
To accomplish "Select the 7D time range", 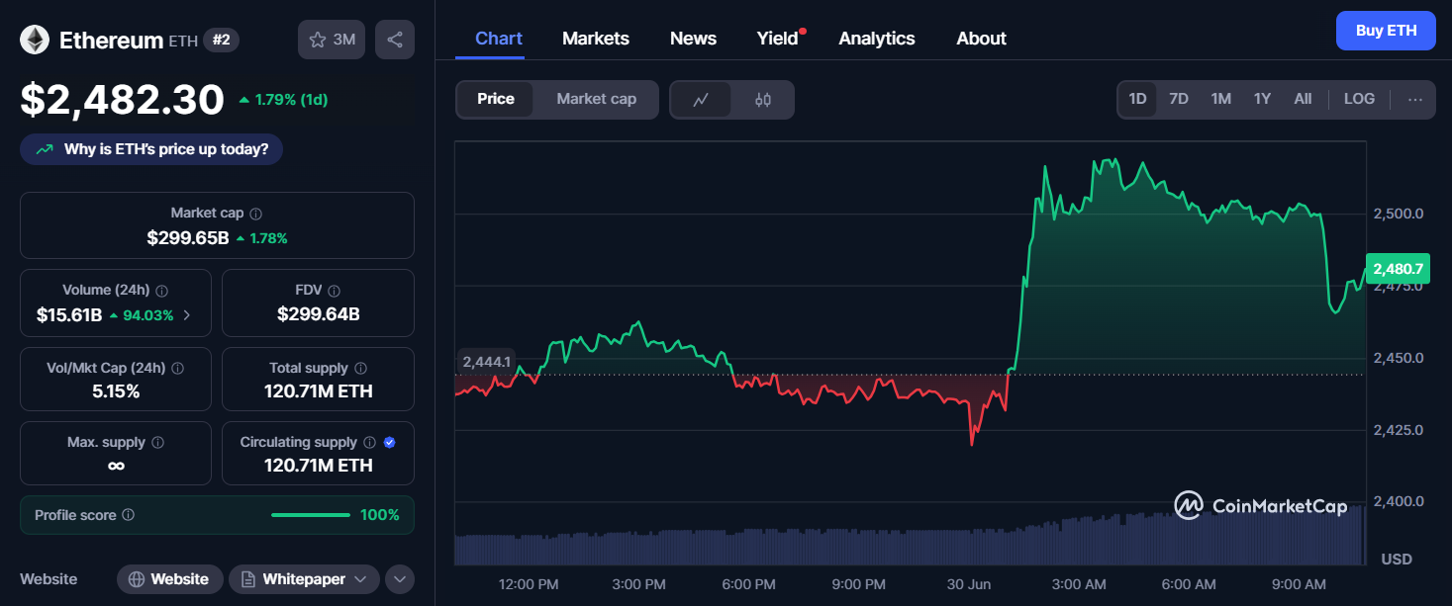I will (x=1179, y=99).
